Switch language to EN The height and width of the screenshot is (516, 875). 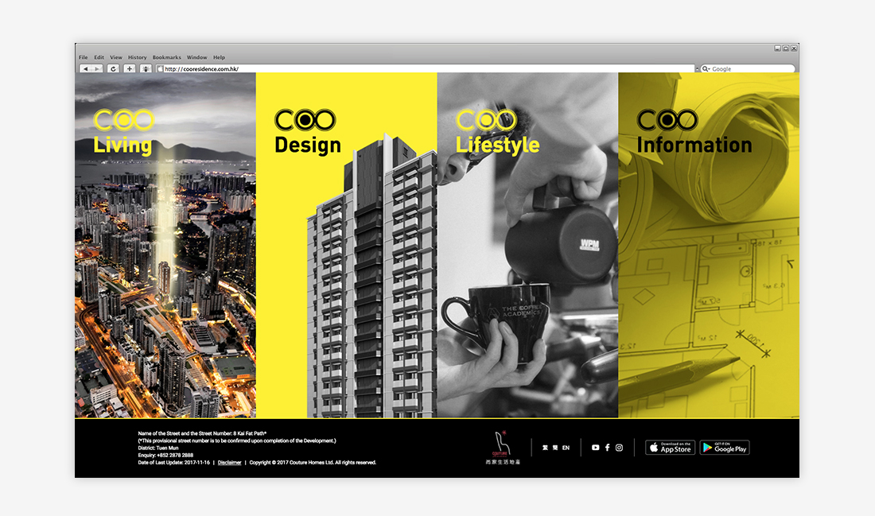[566, 448]
